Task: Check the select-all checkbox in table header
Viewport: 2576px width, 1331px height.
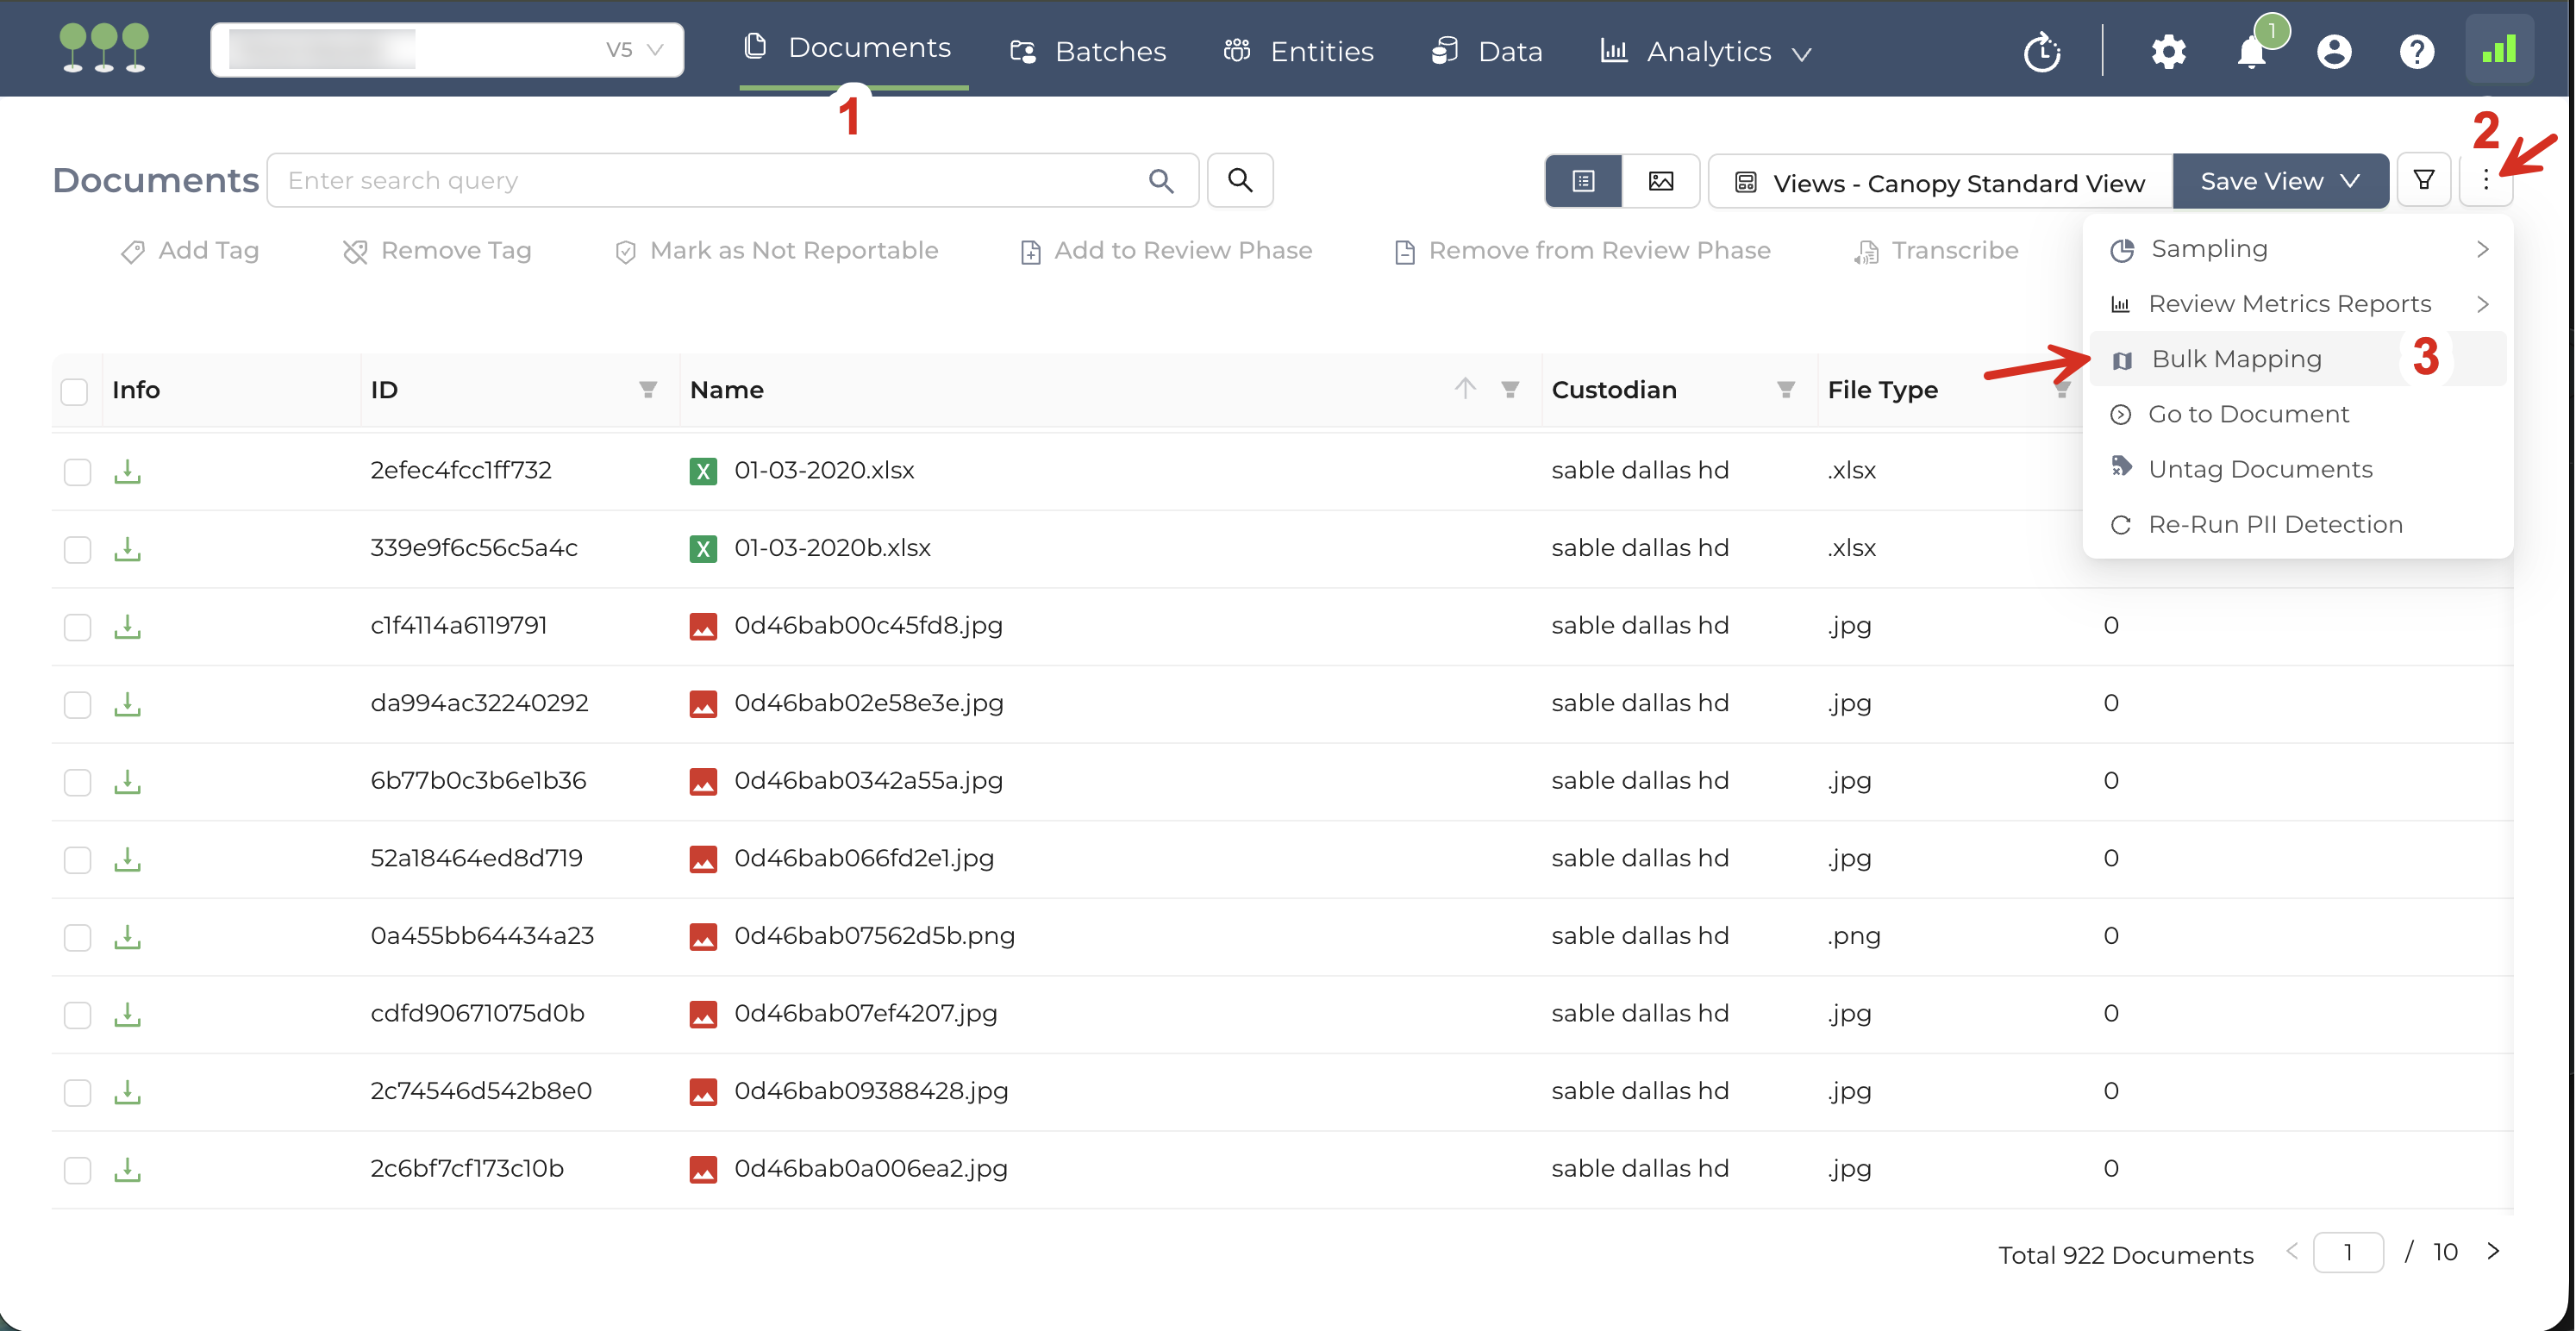Action: coord(75,391)
